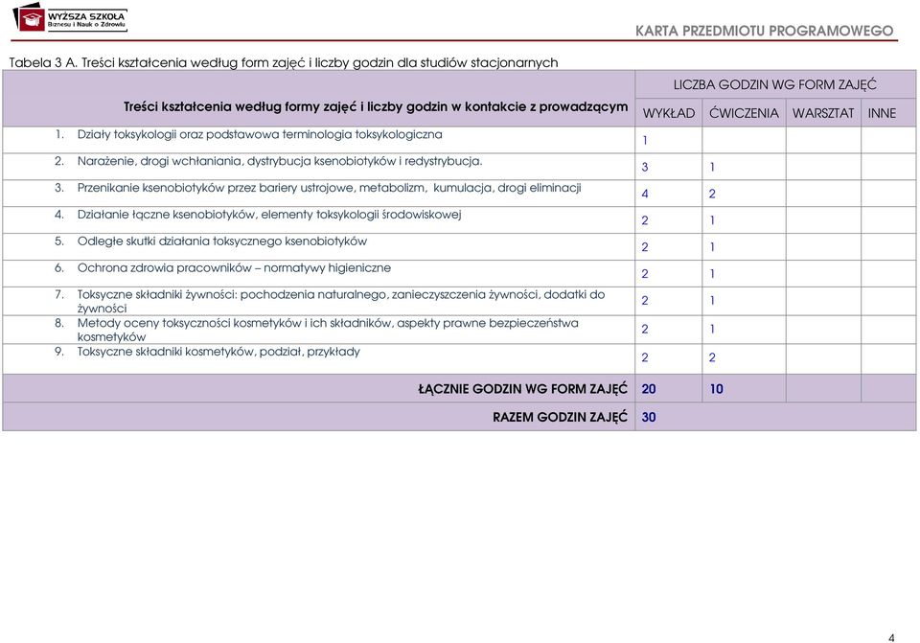Click WYKŁAD value 3 for Narażenie row
This screenshot has width=920, height=643.
[645, 167]
